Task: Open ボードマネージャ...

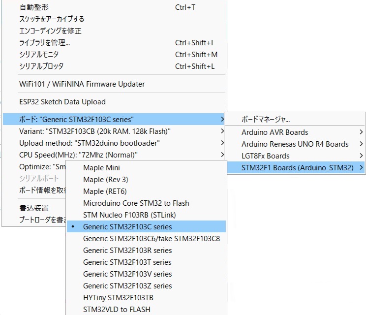Action: pyautogui.click(x=295, y=119)
